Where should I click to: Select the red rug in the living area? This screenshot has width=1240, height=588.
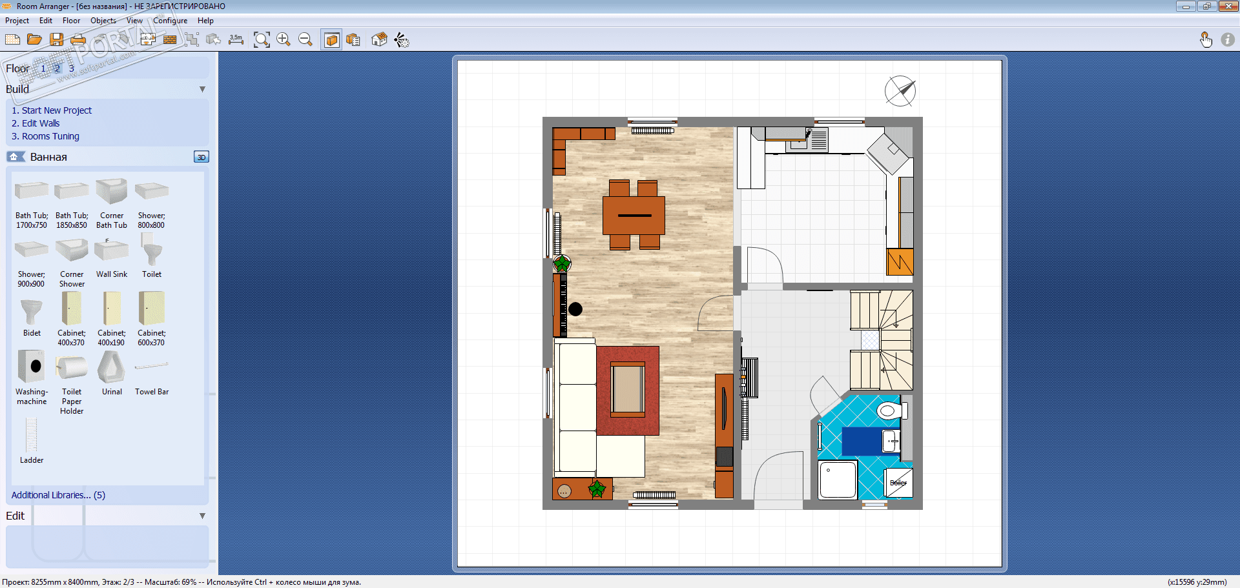point(628,390)
